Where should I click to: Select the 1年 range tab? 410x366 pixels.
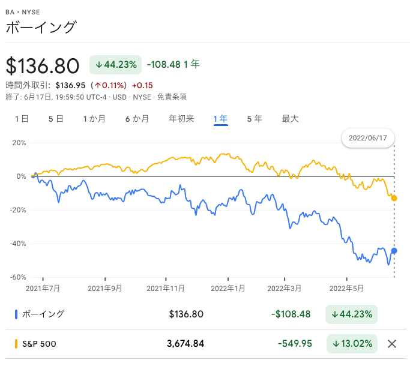(220, 119)
